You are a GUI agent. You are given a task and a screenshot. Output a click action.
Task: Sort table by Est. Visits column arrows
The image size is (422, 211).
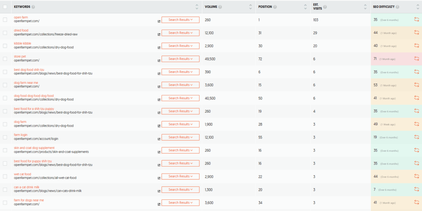click(x=365, y=7)
